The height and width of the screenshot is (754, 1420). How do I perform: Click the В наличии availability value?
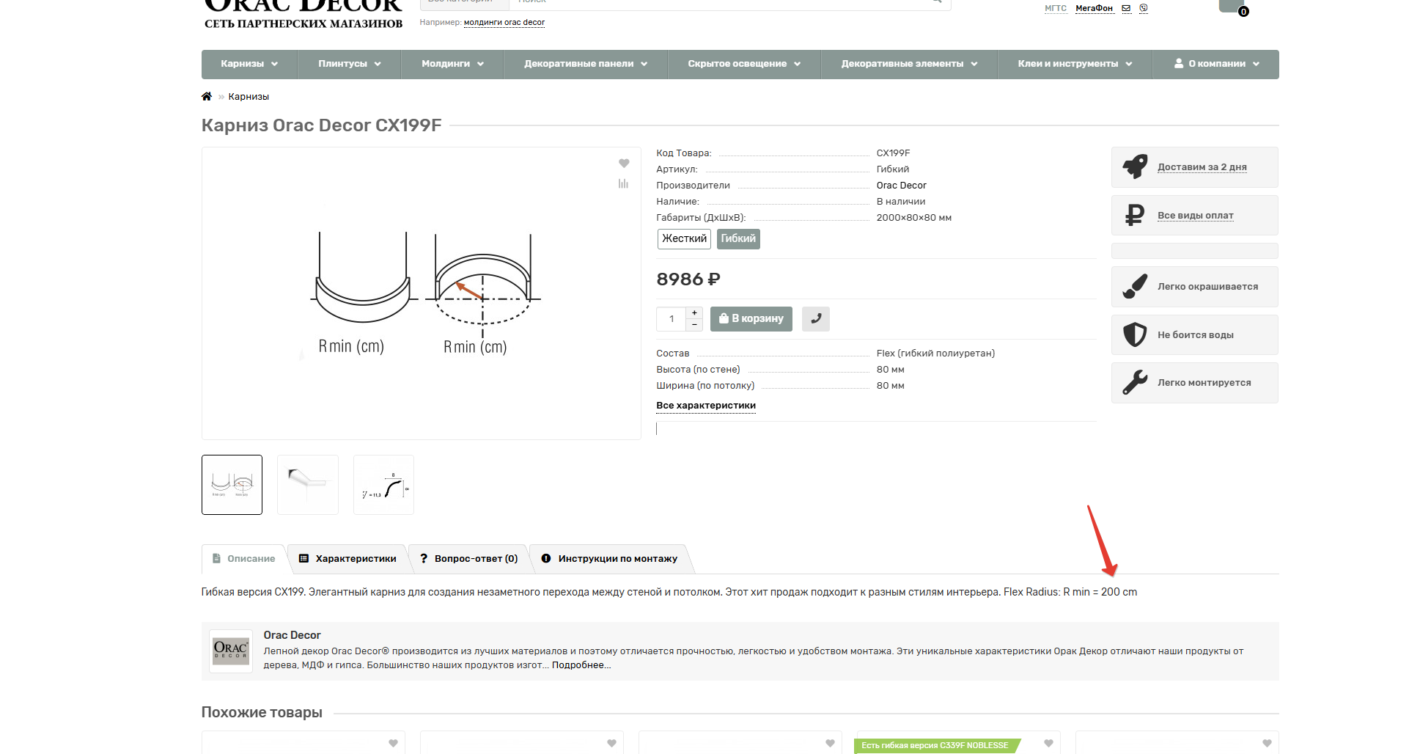point(901,202)
